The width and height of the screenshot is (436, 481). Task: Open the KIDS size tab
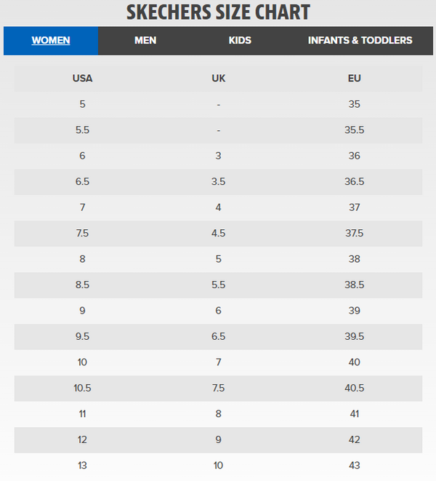pyautogui.click(x=241, y=41)
